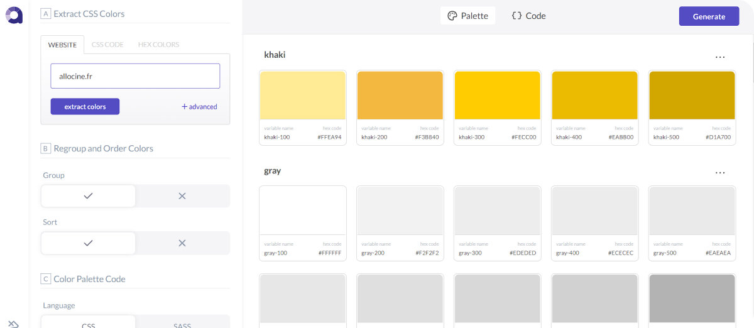Select the khaki-400 color swatch
Viewport: 754px width, 328px height.
click(x=594, y=96)
